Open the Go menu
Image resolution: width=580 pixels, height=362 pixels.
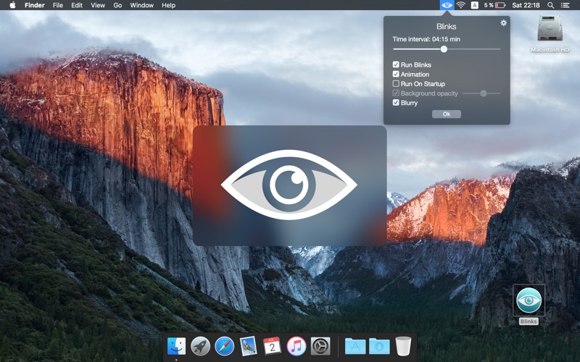pos(117,5)
